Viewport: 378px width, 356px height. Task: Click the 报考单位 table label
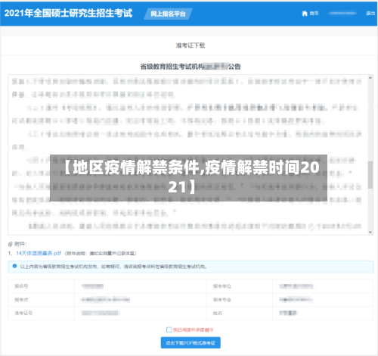click(222, 286)
